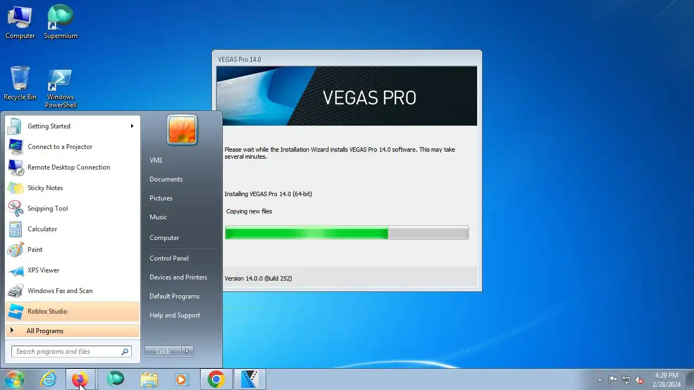
Task: Click the VEGAS PRO banner image
Action: tap(346, 96)
